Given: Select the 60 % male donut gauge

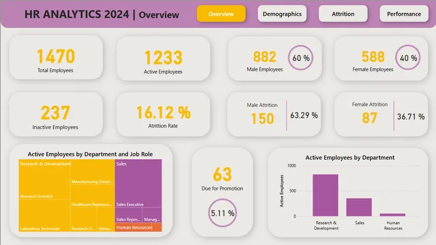Looking at the screenshot, I should tap(300, 58).
